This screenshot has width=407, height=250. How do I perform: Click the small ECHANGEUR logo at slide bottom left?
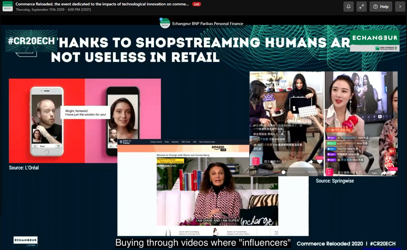[25, 241]
